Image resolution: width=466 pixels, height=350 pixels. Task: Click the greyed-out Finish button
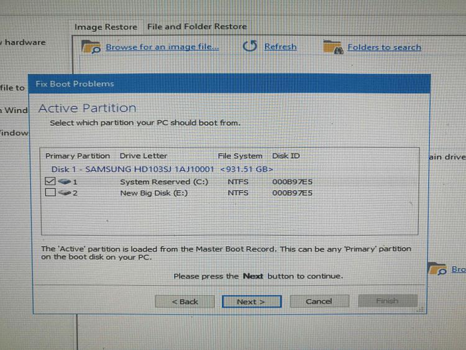(x=388, y=301)
